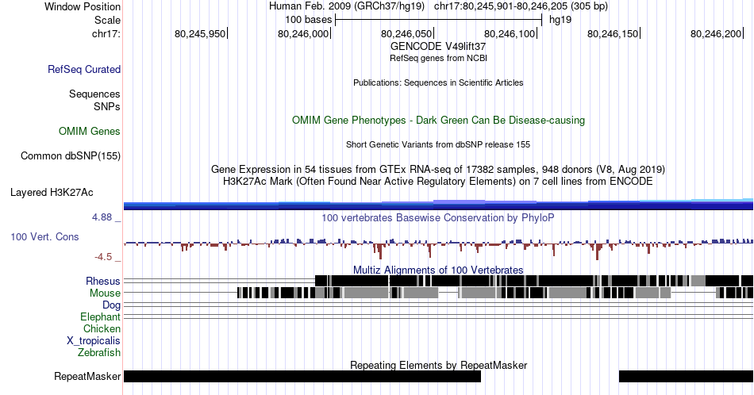Click the PhyloP conservation bar graph
754x395 pixels.
pos(439,247)
